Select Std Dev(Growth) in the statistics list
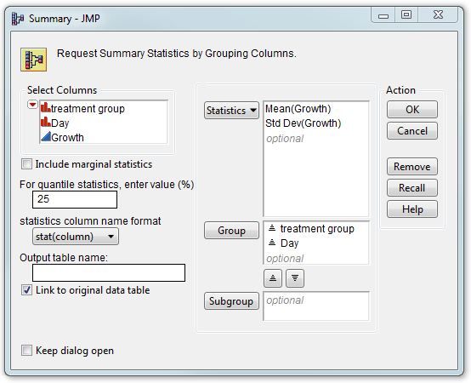 [303, 123]
